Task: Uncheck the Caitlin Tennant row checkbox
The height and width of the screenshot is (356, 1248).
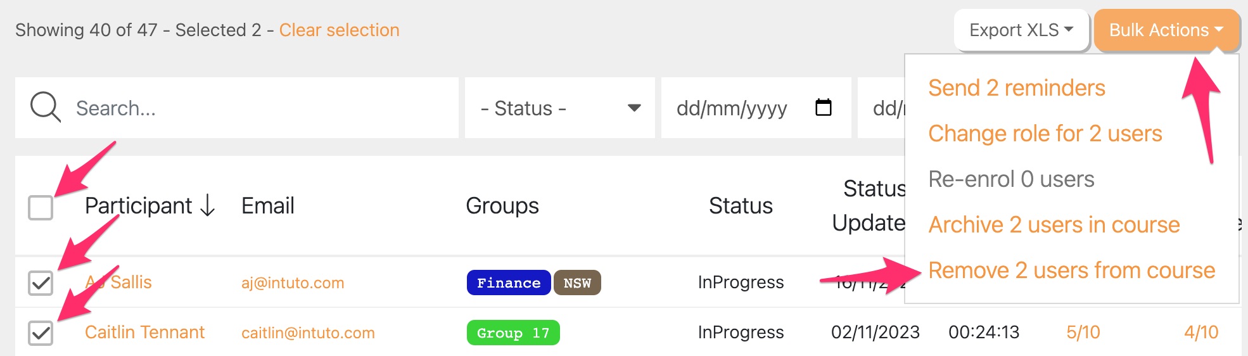Action: coord(41,333)
